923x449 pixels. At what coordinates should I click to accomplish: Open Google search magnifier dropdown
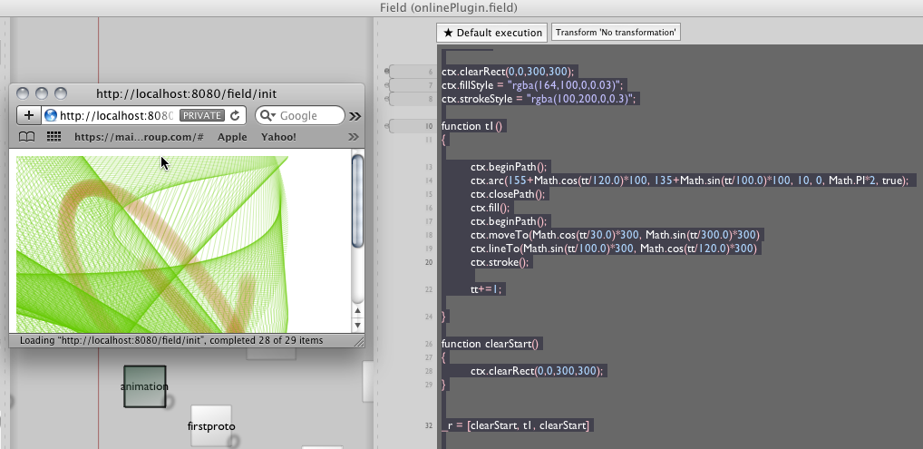click(x=268, y=115)
